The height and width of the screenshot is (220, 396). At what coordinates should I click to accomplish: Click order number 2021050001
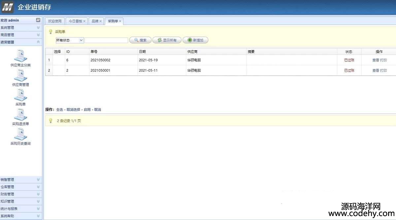click(100, 70)
